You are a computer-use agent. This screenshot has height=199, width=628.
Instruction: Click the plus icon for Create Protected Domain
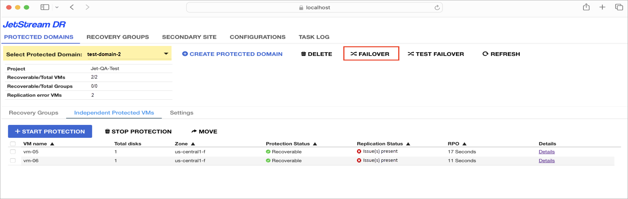(x=185, y=54)
